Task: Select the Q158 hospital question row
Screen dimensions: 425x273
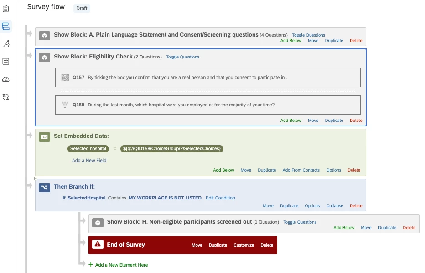Action: (208, 105)
